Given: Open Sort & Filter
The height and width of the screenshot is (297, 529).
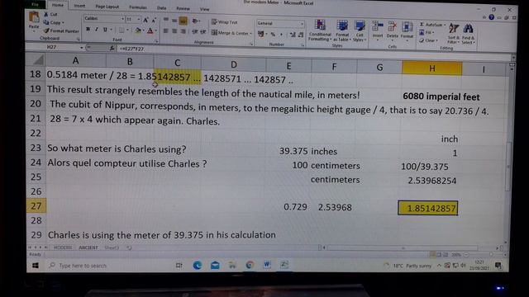Looking at the screenshot, I should click(454, 34).
